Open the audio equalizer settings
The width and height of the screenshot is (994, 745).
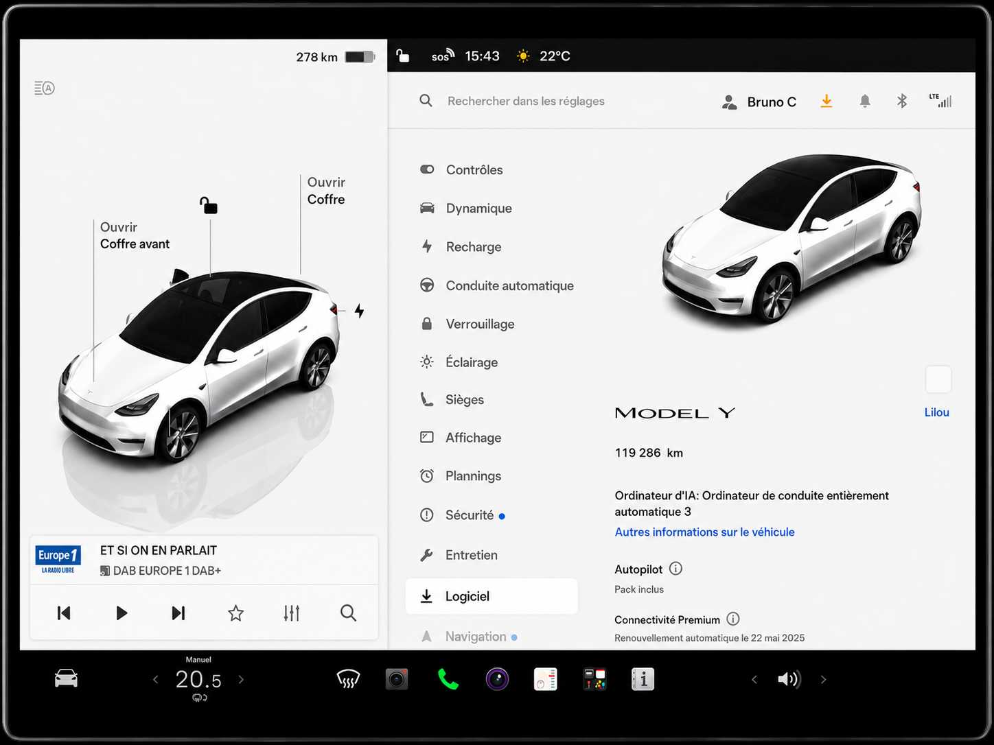point(292,613)
